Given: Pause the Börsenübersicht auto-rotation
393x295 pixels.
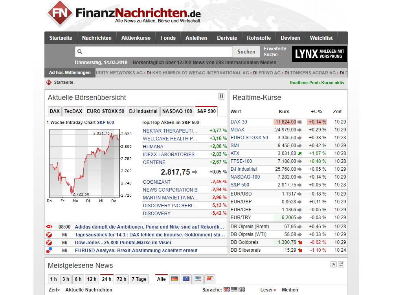Looking at the screenshot, I should 221,96.
